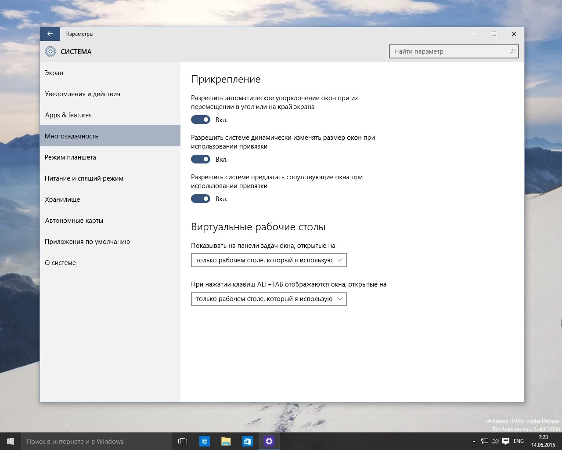562x450 pixels.
Task: Open Питание и спящий режим
Action: click(110, 178)
